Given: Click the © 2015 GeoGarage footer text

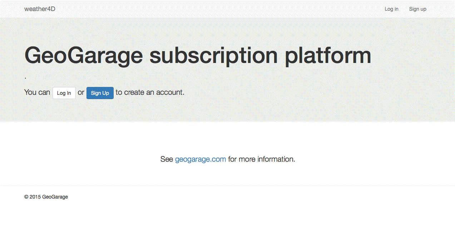Looking at the screenshot, I should point(46,197).
